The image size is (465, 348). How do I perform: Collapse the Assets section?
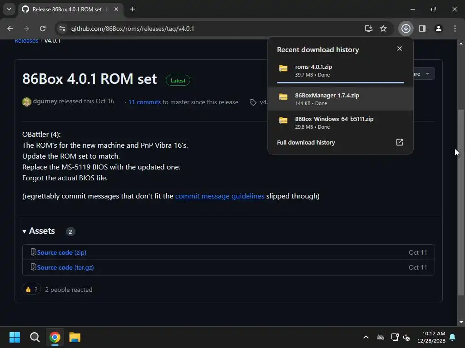tap(39, 231)
